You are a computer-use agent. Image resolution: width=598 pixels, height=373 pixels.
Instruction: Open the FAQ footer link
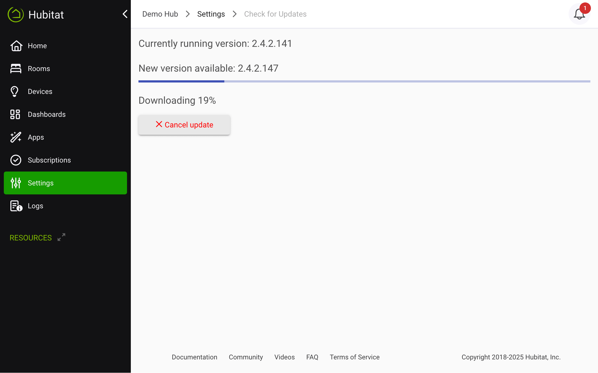(x=312, y=357)
